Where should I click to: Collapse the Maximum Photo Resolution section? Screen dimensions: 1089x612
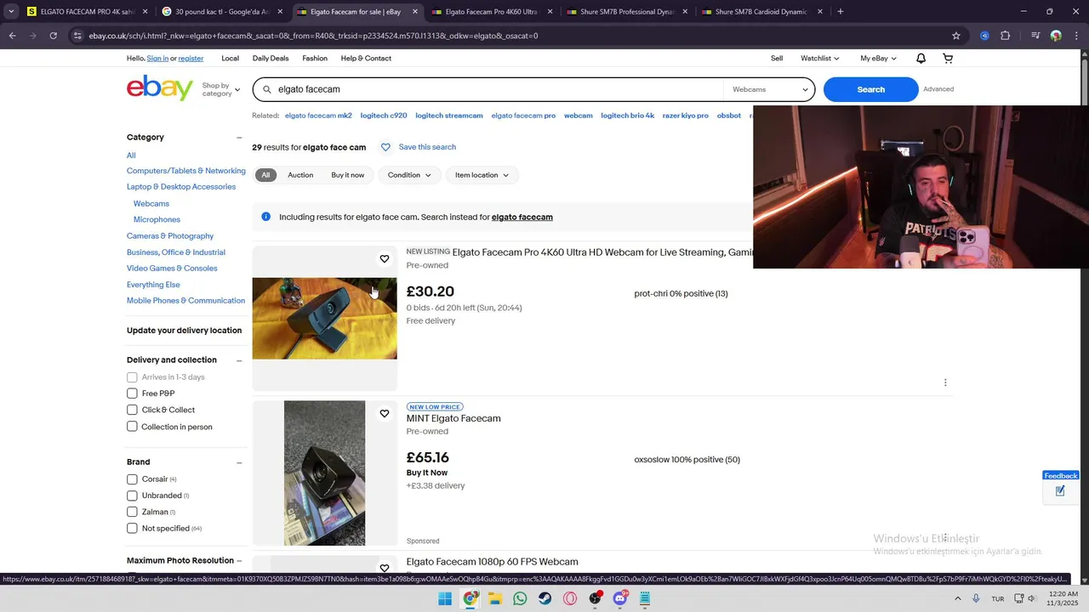(239, 561)
